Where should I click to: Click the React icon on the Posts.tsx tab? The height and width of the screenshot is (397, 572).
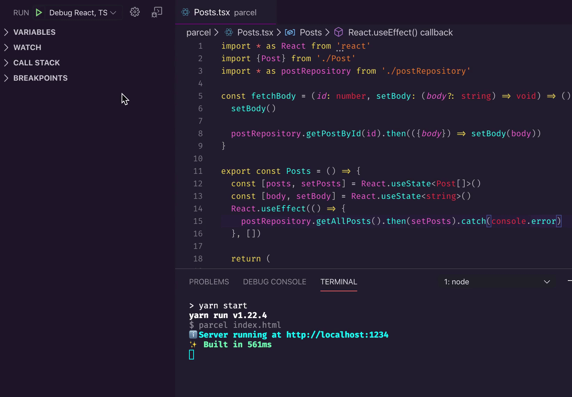(186, 13)
